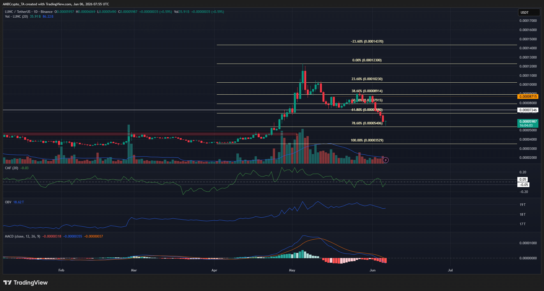The image size is (544, 291).
Task: Select the CMF (20) indicator legend
Action: [11, 168]
